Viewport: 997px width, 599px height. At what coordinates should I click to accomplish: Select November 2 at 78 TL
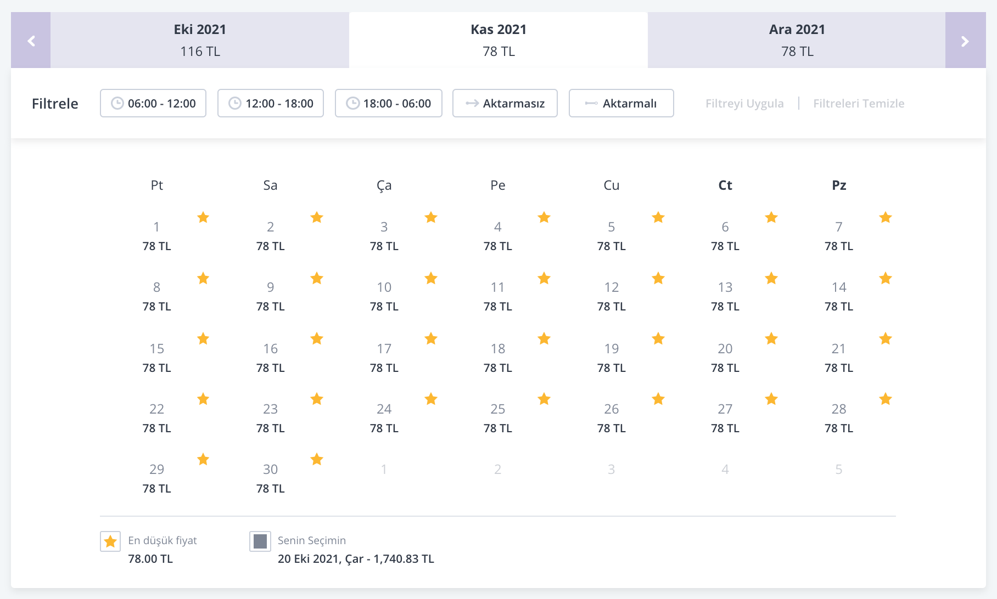271,236
